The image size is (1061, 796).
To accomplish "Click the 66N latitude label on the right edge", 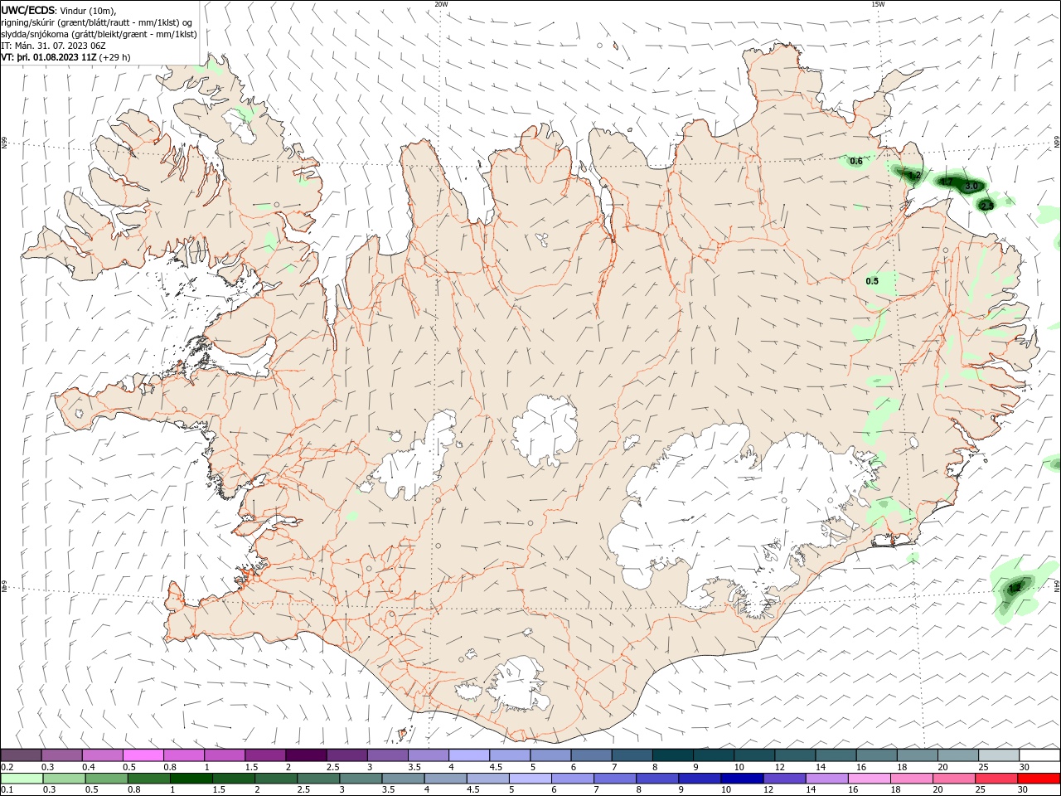I will (1057, 143).
